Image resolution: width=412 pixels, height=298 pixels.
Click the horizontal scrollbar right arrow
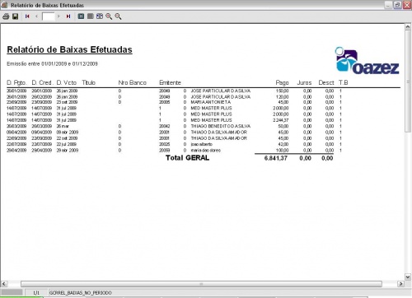click(401, 284)
